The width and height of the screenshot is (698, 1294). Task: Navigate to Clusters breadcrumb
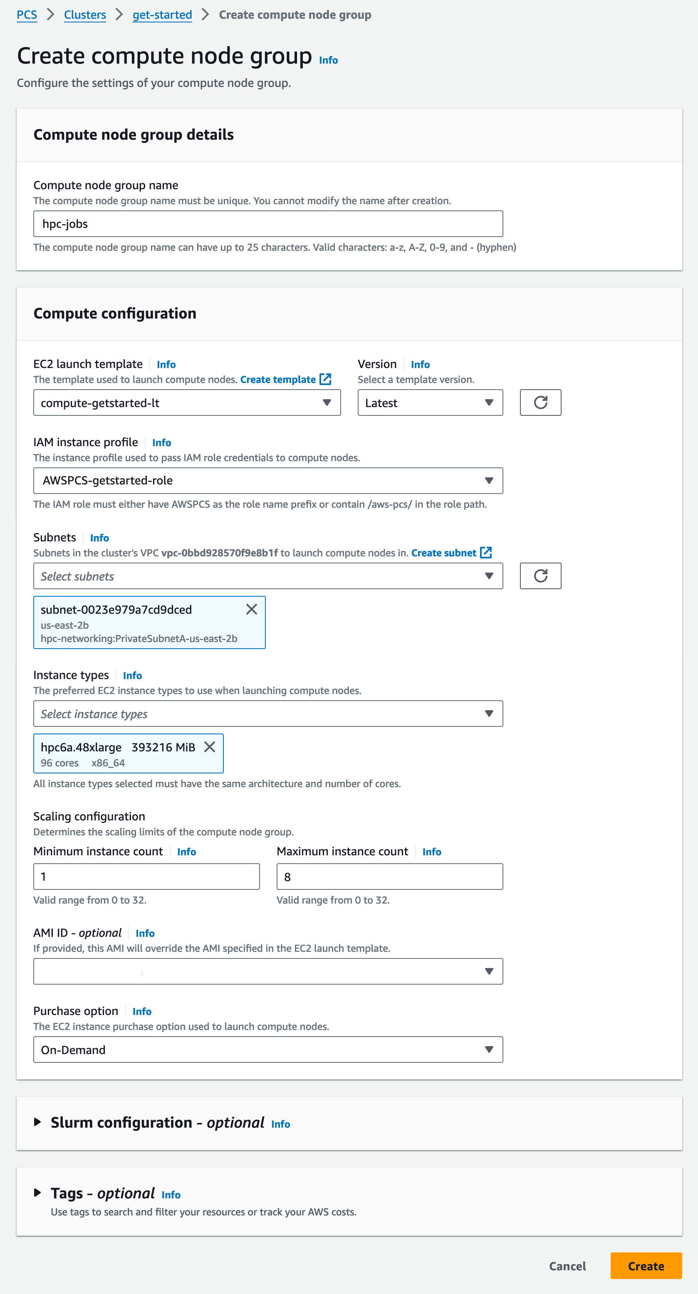[85, 15]
